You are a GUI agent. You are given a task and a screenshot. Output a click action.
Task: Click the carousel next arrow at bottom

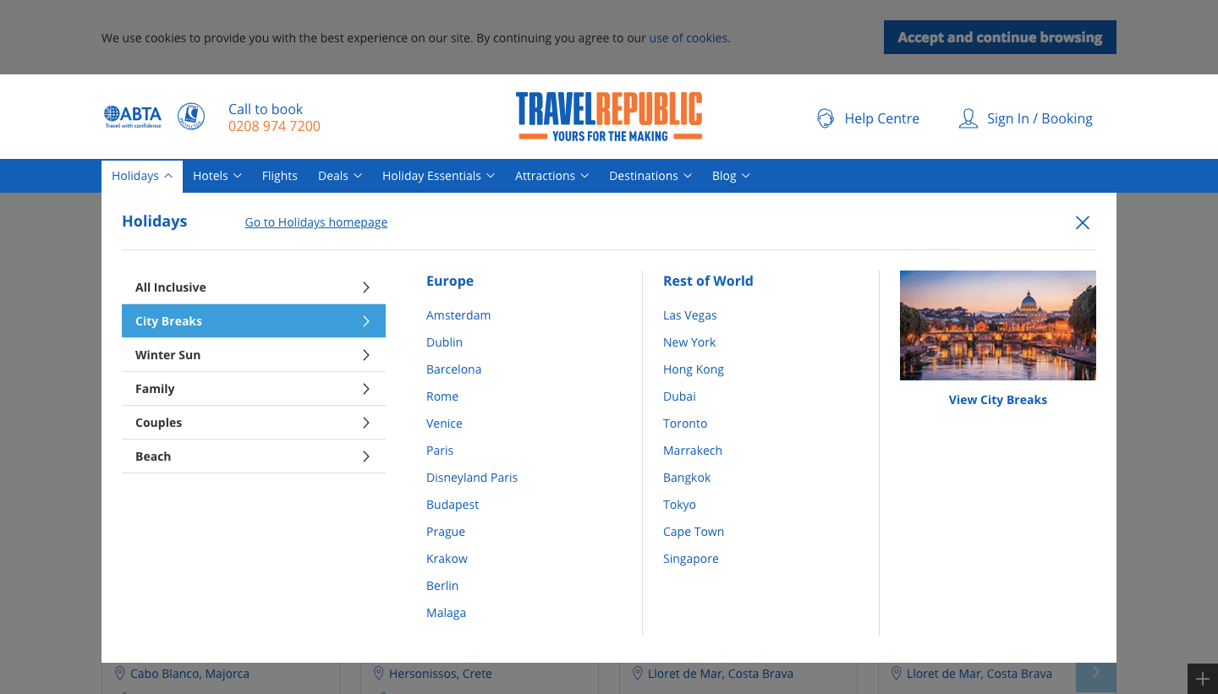point(1096,674)
